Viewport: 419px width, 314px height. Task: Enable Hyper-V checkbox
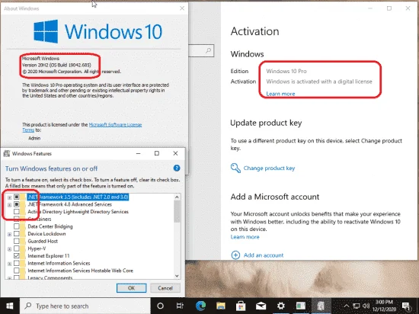click(x=17, y=248)
